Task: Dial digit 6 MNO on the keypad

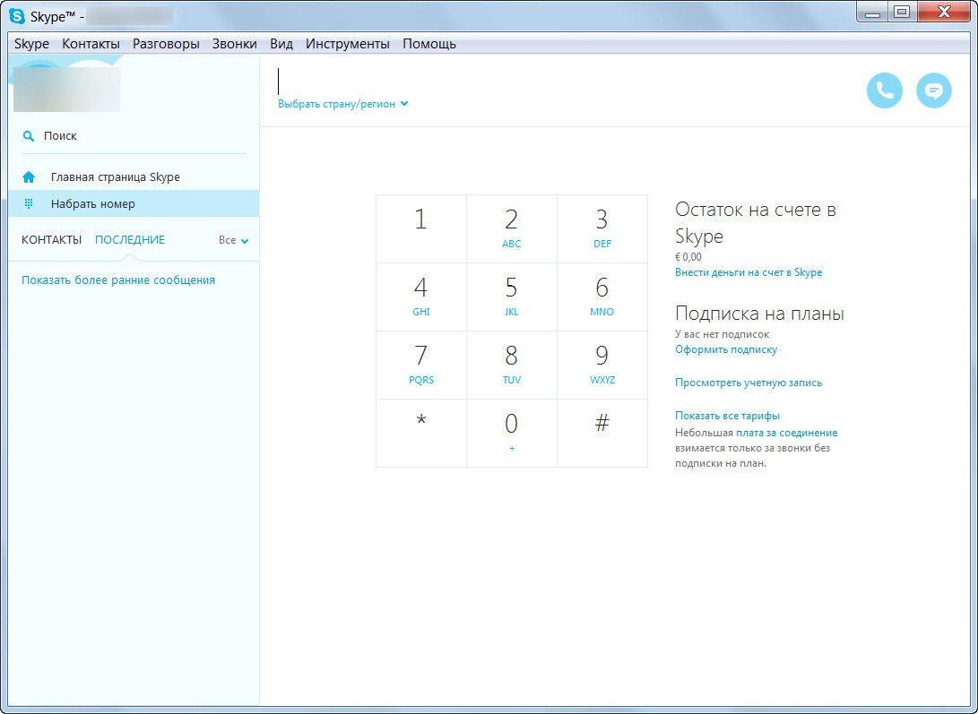Action: point(602,297)
